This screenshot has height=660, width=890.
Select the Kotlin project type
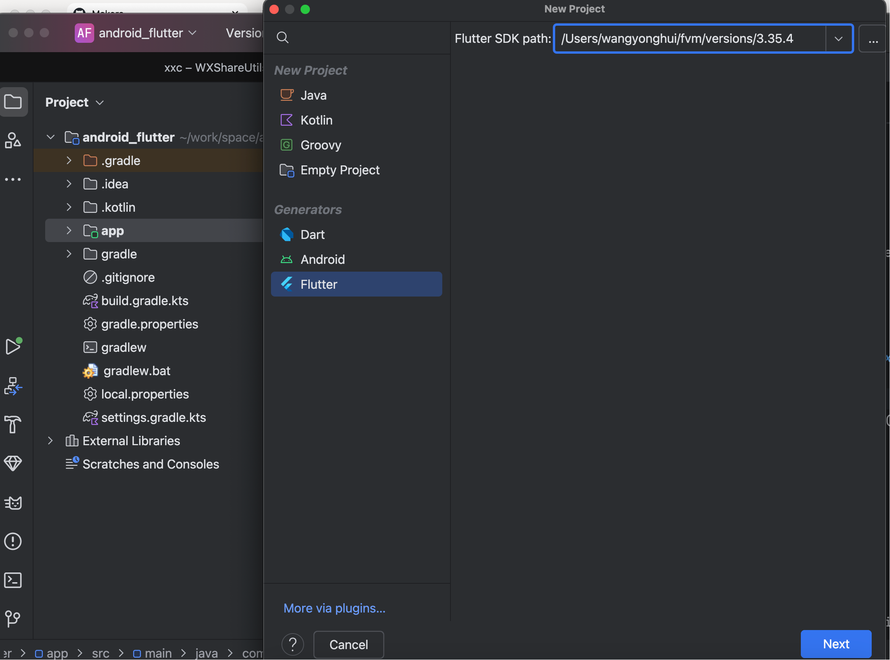pyautogui.click(x=316, y=120)
